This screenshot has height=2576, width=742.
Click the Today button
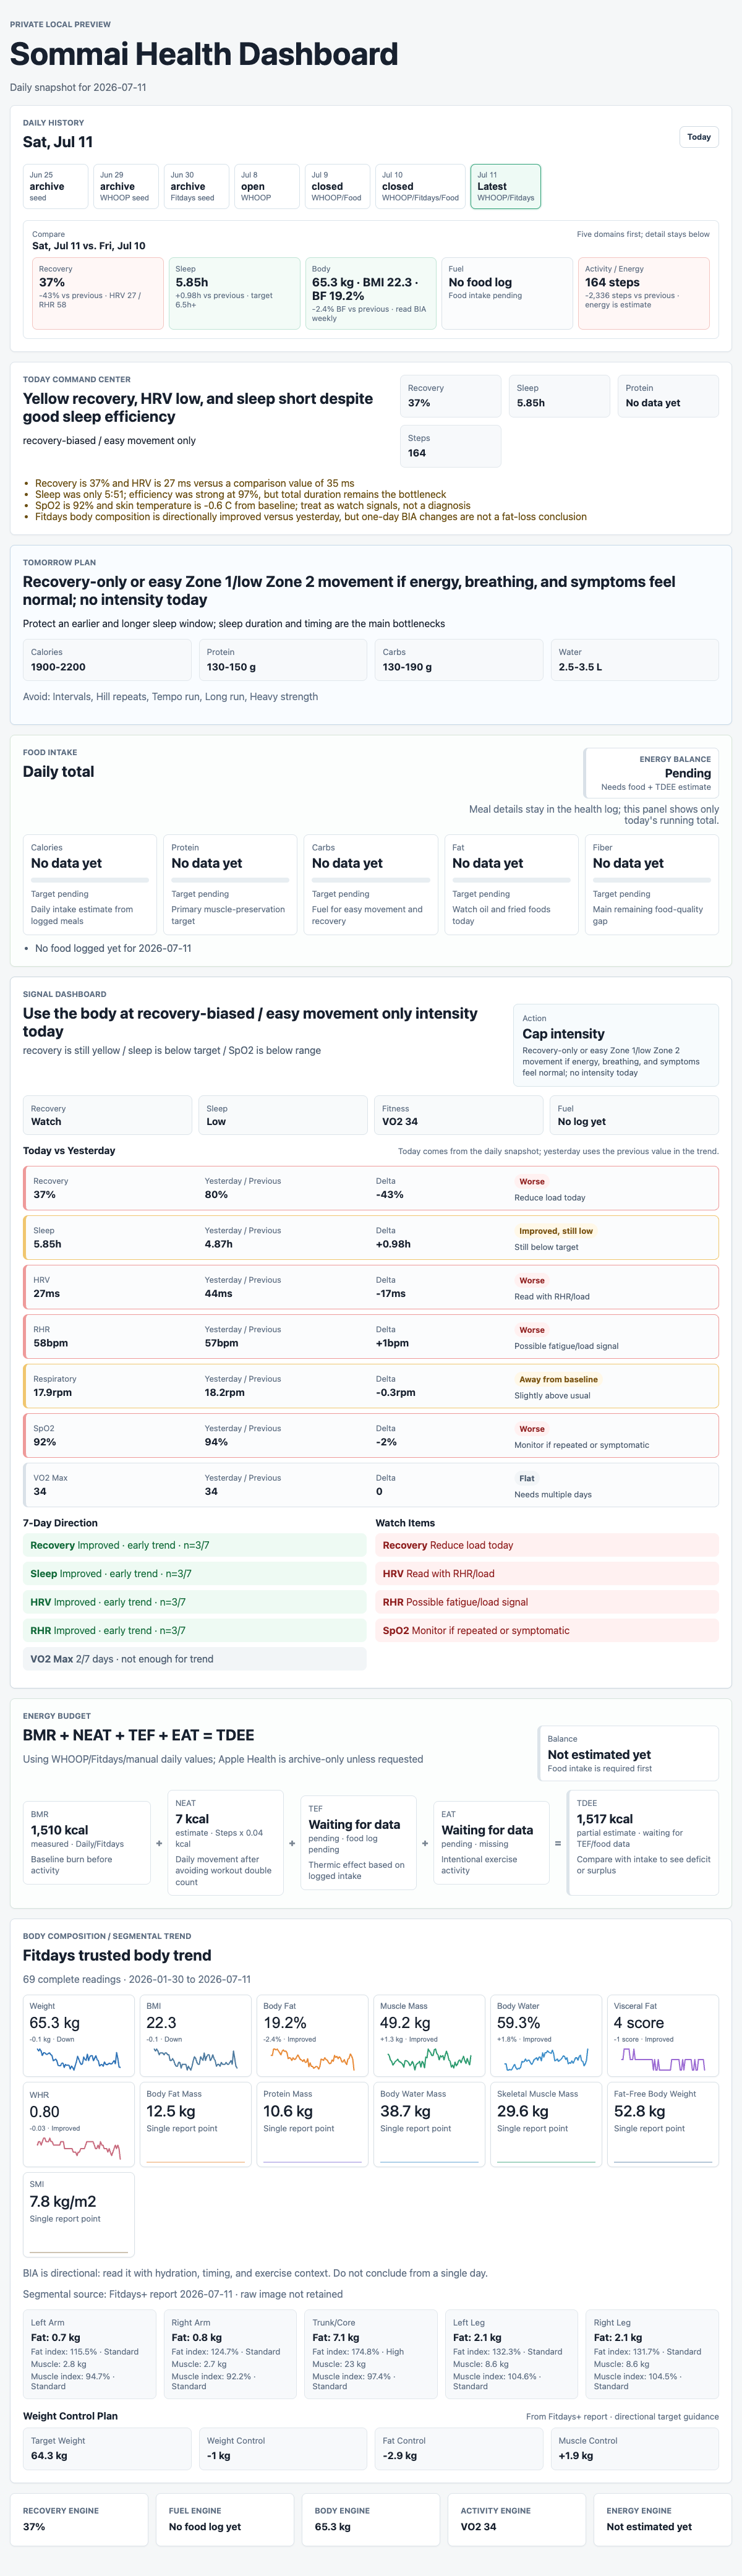tap(699, 137)
